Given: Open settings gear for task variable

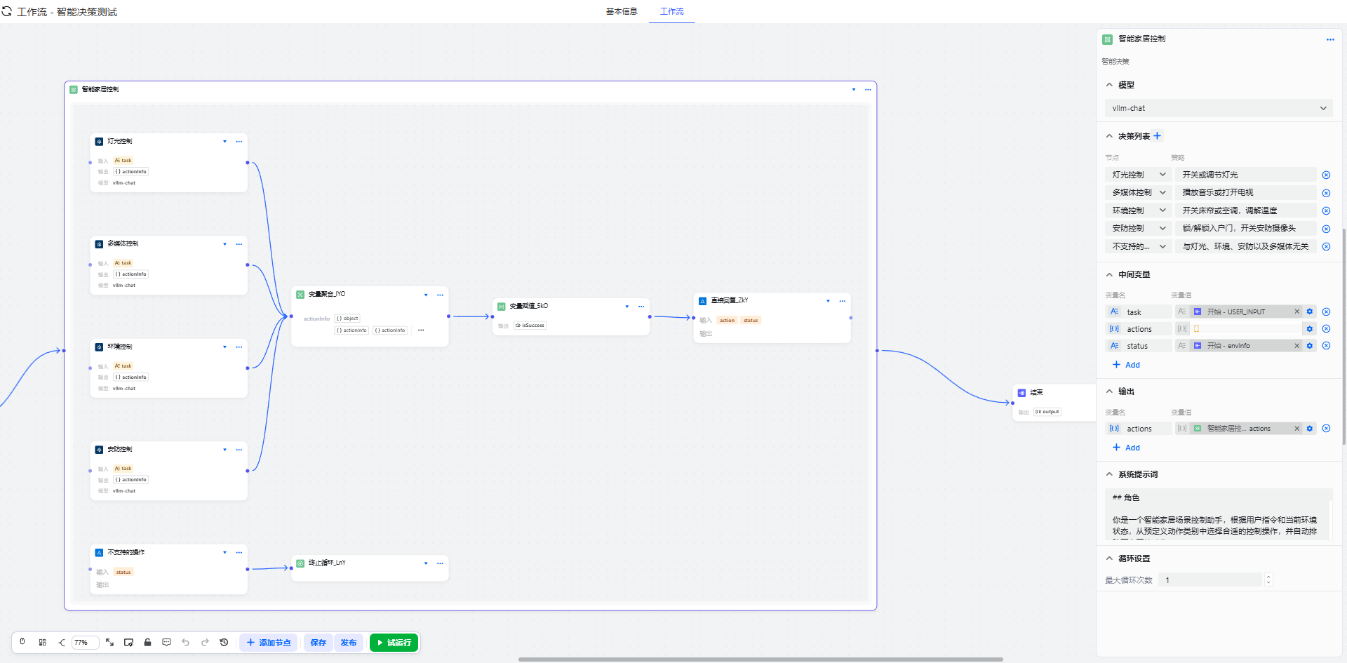Looking at the screenshot, I should [1309, 312].
